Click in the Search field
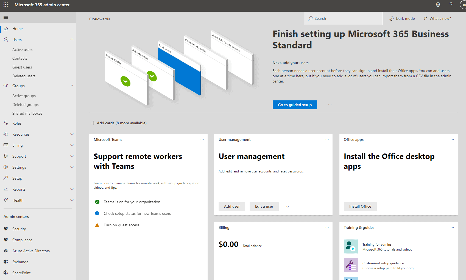The image size is (466, 280). (344, 18)
